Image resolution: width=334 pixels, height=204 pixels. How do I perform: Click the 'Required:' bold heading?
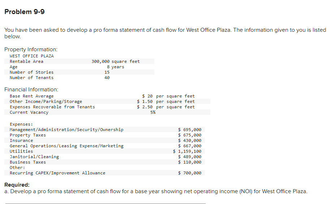click(x=17, y=185)
